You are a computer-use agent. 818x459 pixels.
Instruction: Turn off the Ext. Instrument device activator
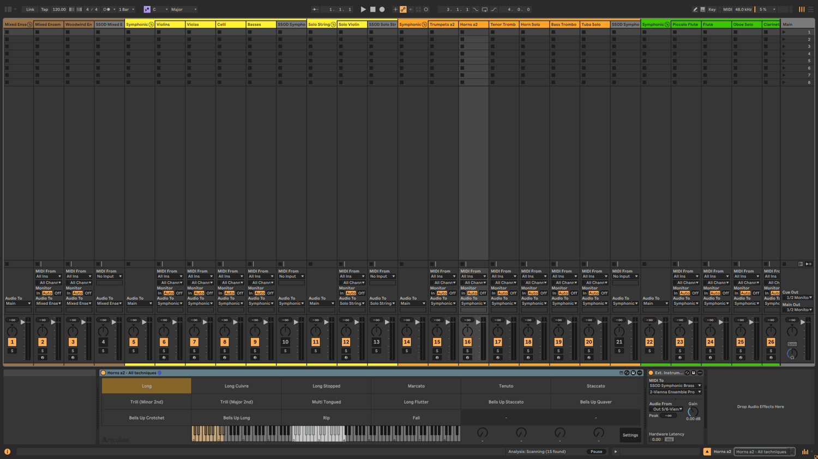[651, 373]
